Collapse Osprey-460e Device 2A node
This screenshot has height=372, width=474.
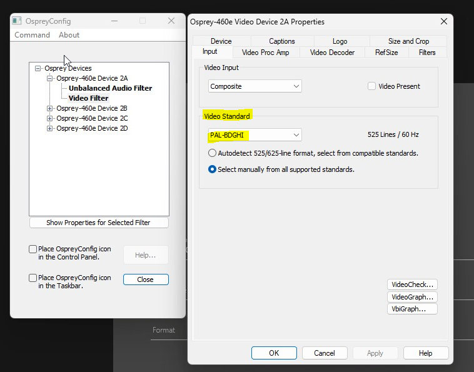click(x=50, y=78)
